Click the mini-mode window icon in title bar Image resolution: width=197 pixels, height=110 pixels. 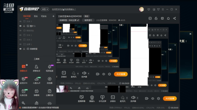click(154, 9)
